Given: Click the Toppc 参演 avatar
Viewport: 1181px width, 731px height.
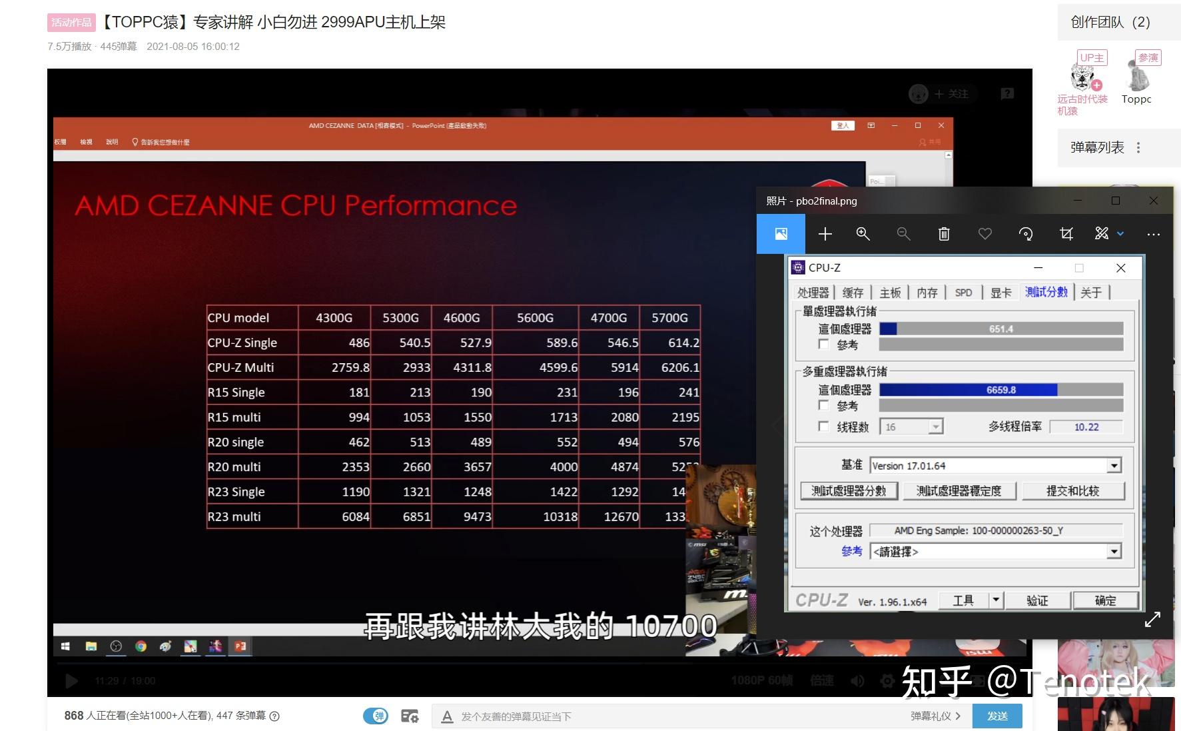Looking at the screenshot, I should 1138,77.
